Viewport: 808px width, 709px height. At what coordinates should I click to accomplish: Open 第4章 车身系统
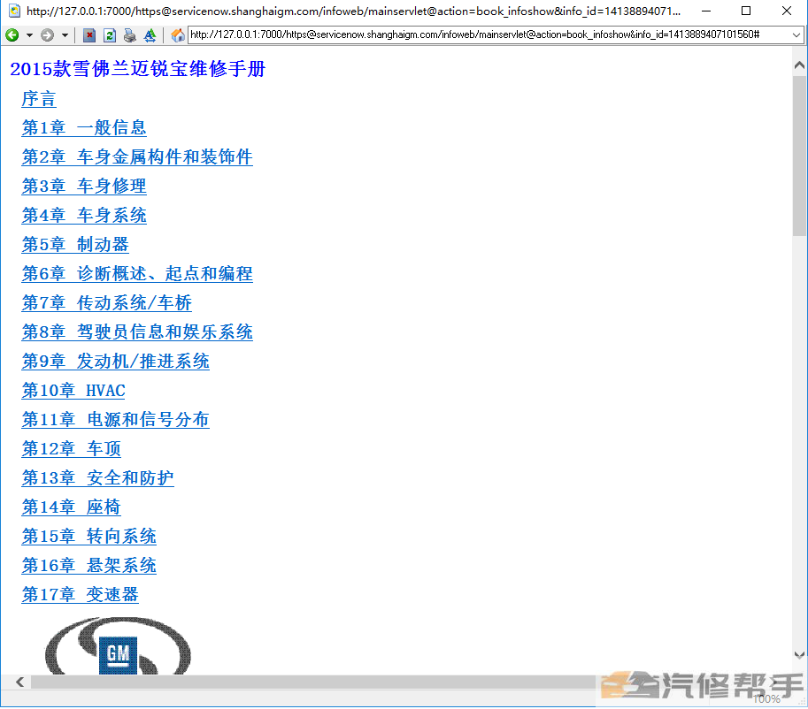(x=84, y=215)
